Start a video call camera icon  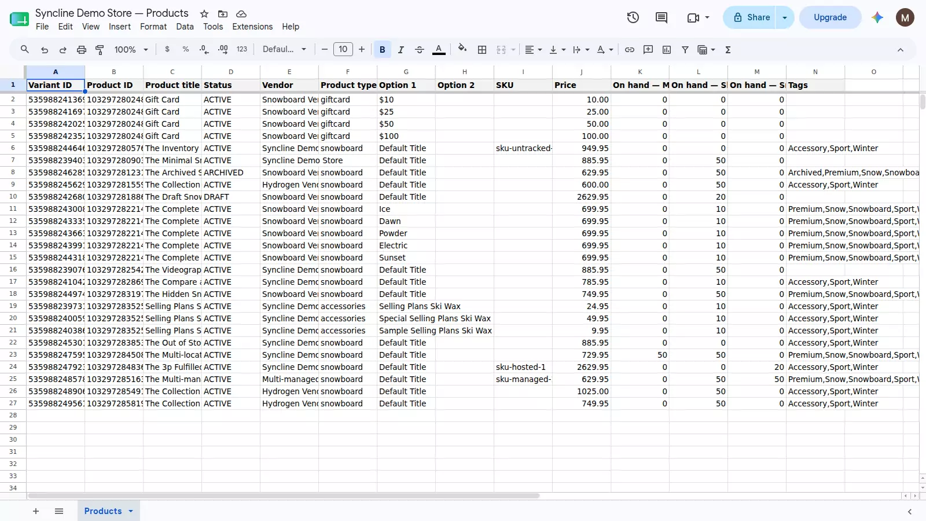click(x=693, y=17)
